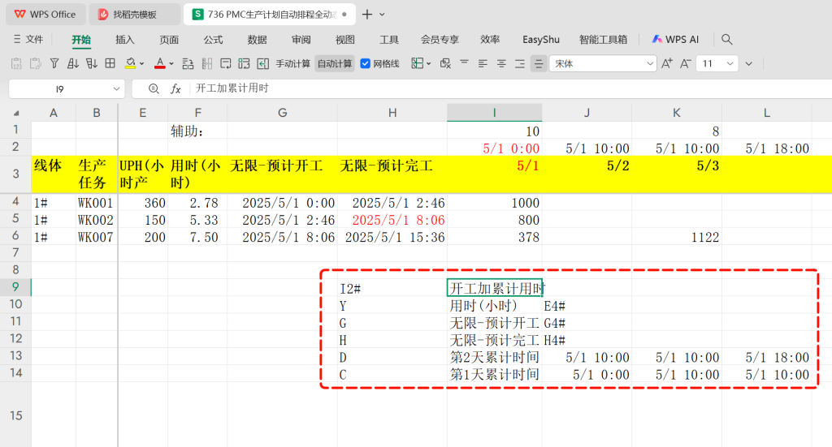This screenshot has height=447, width=832.
Task: Select cell with WK007
Action: (x=96, y=237)
